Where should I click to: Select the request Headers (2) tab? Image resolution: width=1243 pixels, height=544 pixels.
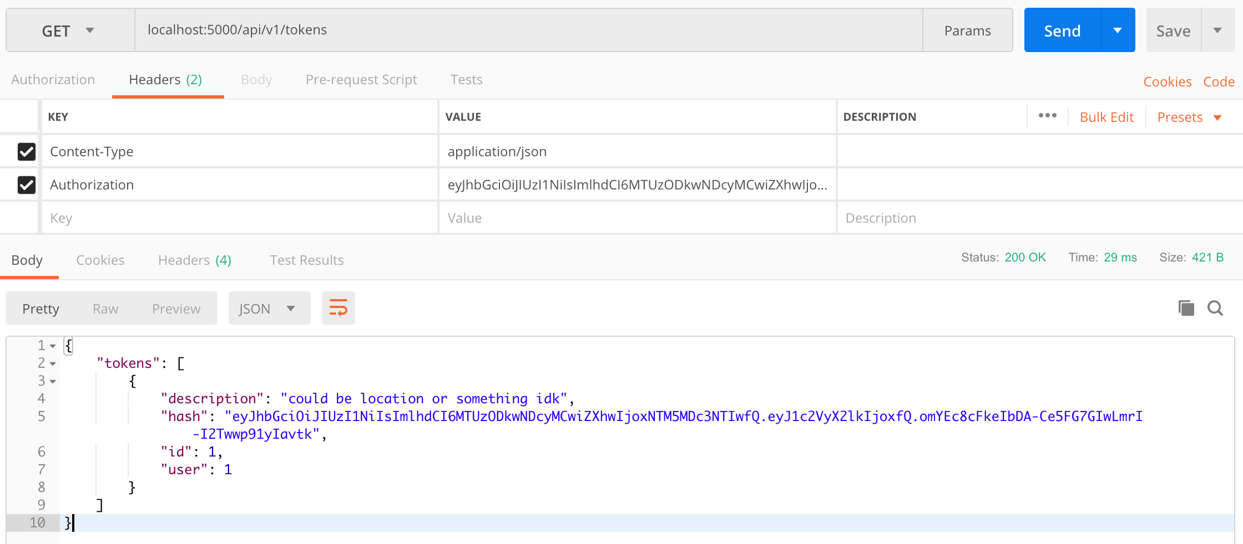[165, 80]
